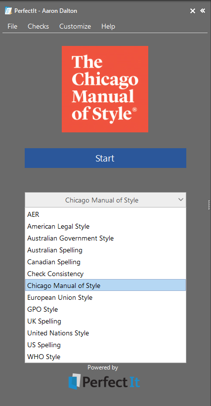Click the PerfectIt app icon in title bar
Screen dimensions: 211x406
(8, 11)
